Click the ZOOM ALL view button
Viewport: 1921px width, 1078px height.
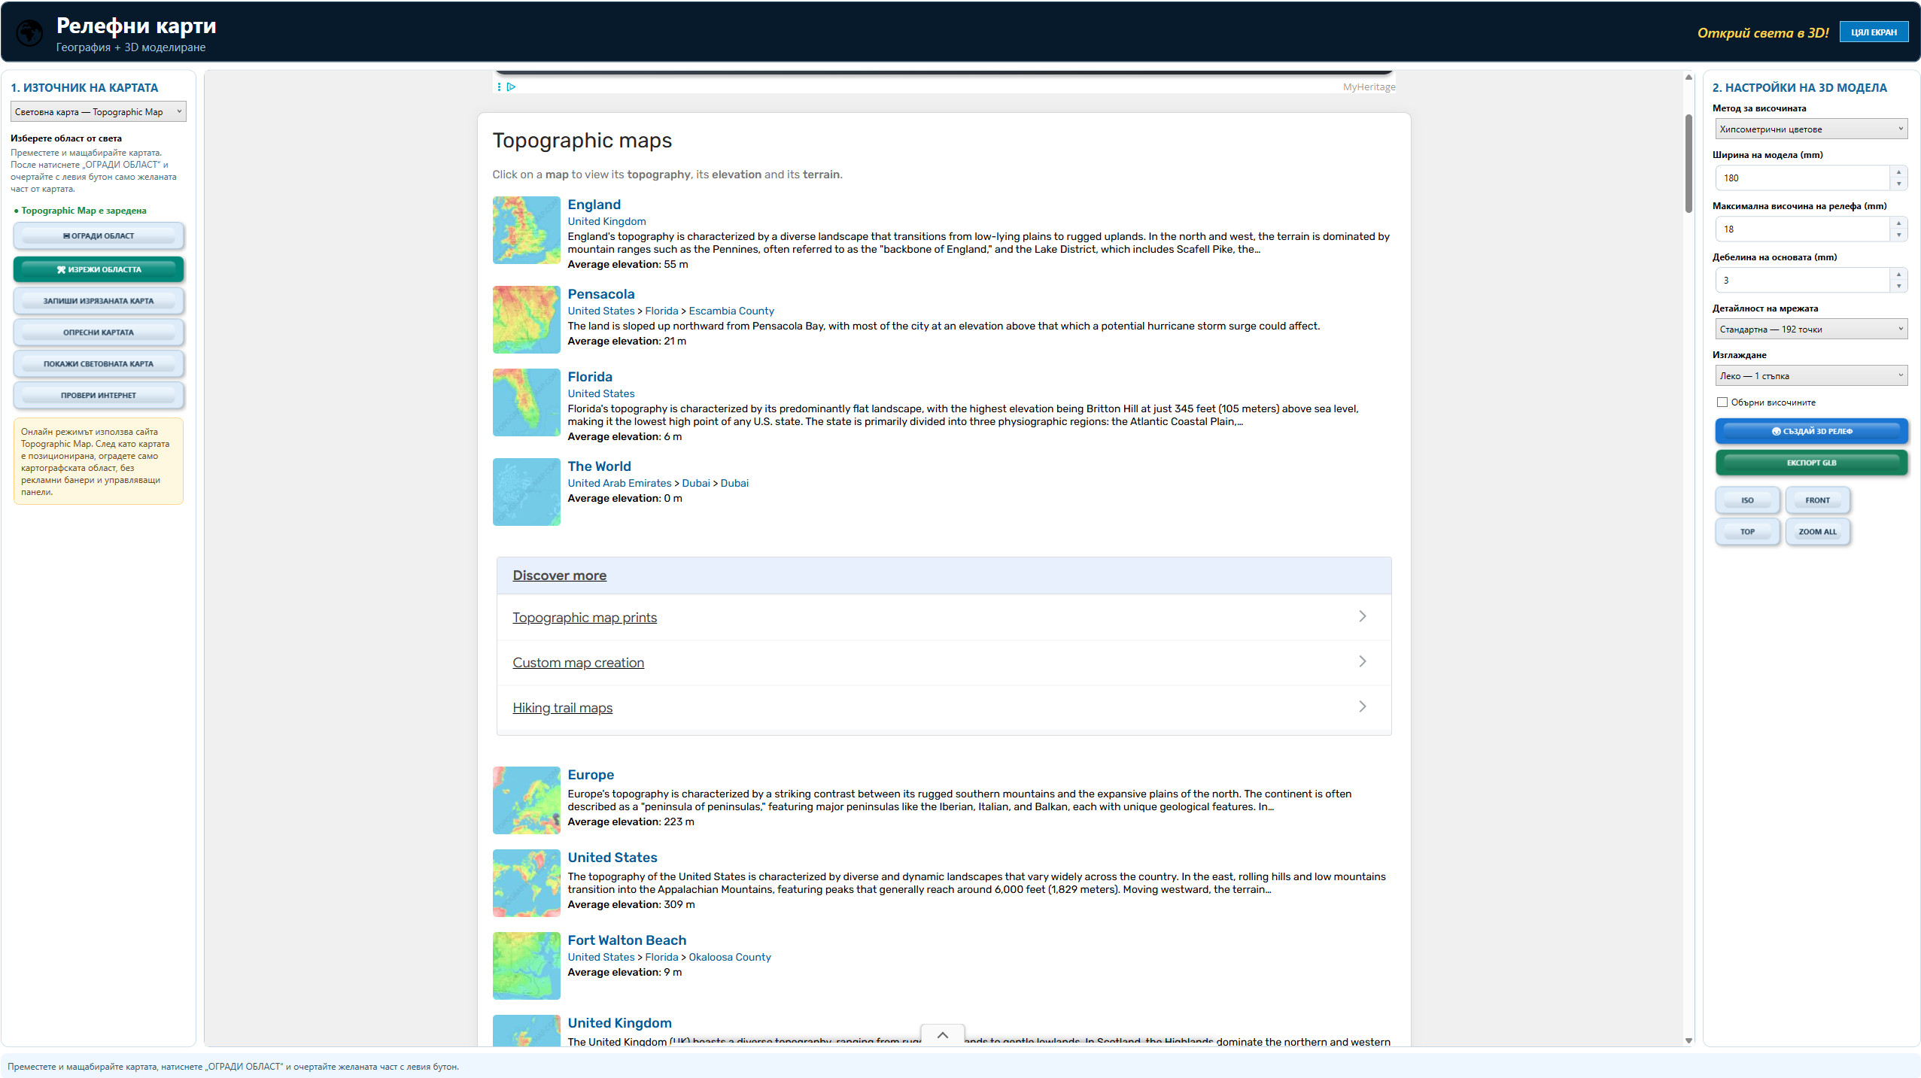[1817, 532]
